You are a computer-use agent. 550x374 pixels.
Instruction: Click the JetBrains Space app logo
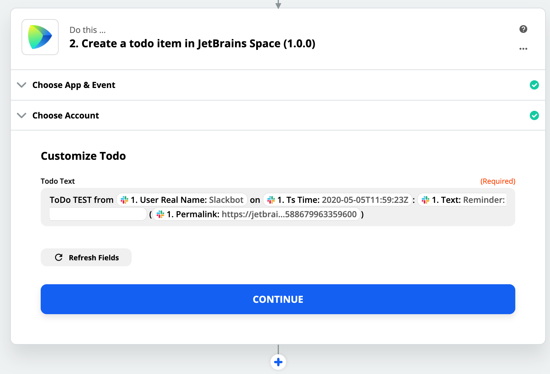[x=40, y=37]
